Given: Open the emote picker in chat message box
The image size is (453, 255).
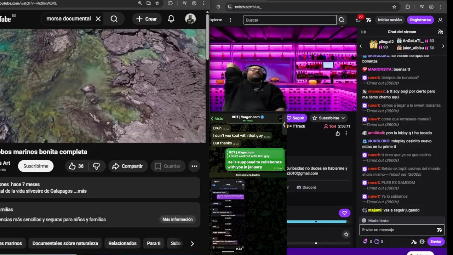Looking at the screenshot, I should point(439,230).
